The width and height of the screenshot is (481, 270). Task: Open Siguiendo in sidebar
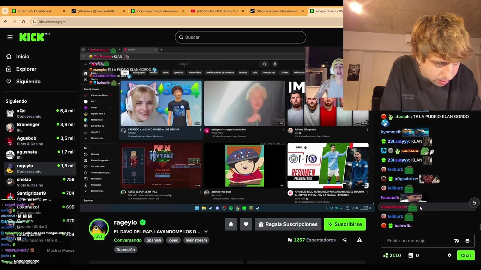click(x=28, y=81)
